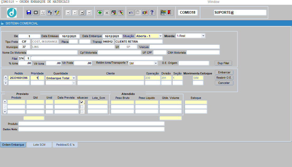Toggle the second row situacao checkbox
This screenshot has height=167, width=292.
[82, 107]
